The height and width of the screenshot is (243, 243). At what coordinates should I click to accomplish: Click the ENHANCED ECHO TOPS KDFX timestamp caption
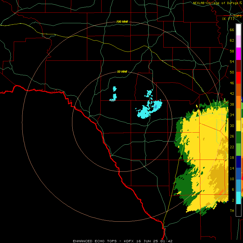(x=123, y=241)
